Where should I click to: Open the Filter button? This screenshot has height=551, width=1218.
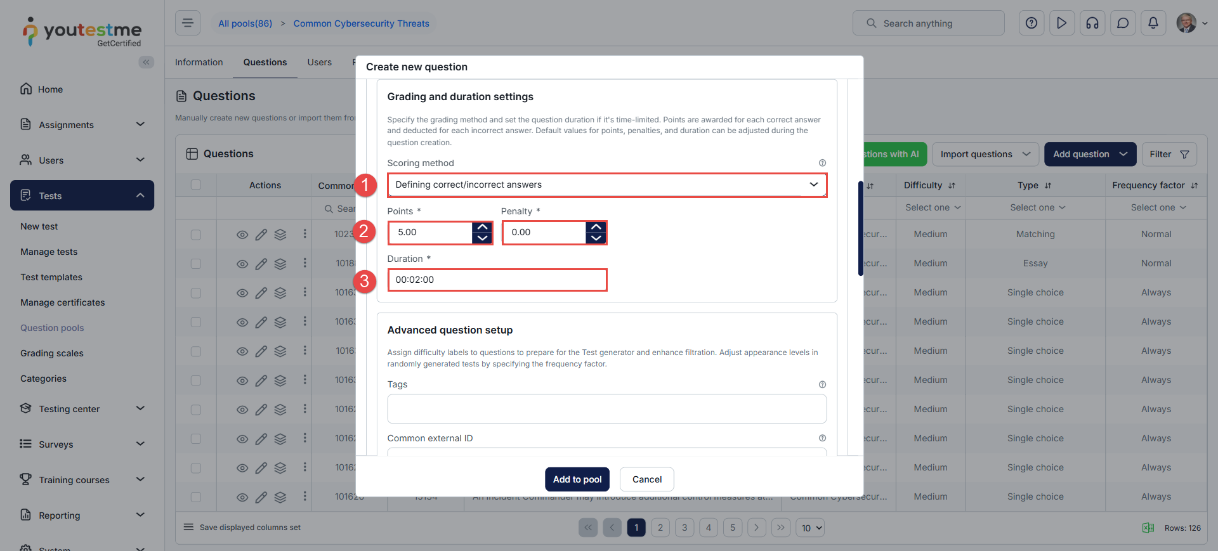(1169, 154)
